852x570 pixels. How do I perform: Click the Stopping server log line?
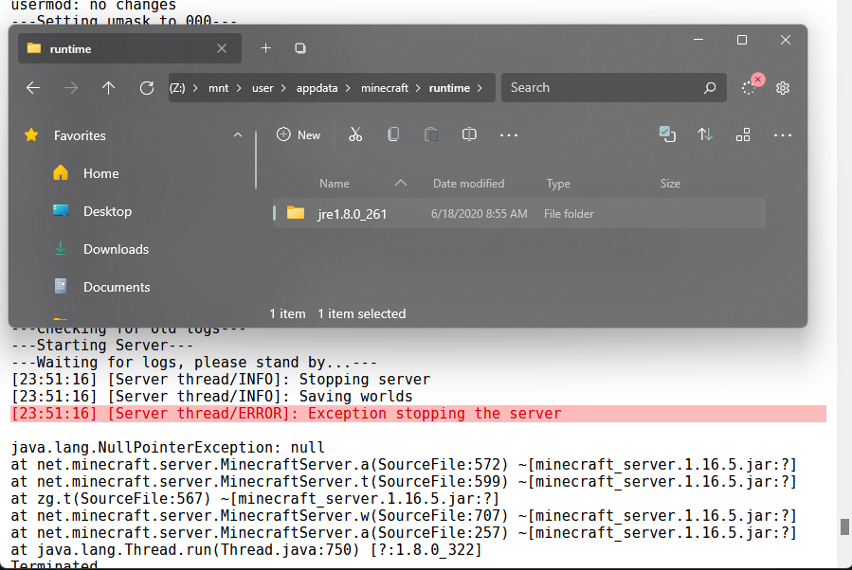(220, 380)
